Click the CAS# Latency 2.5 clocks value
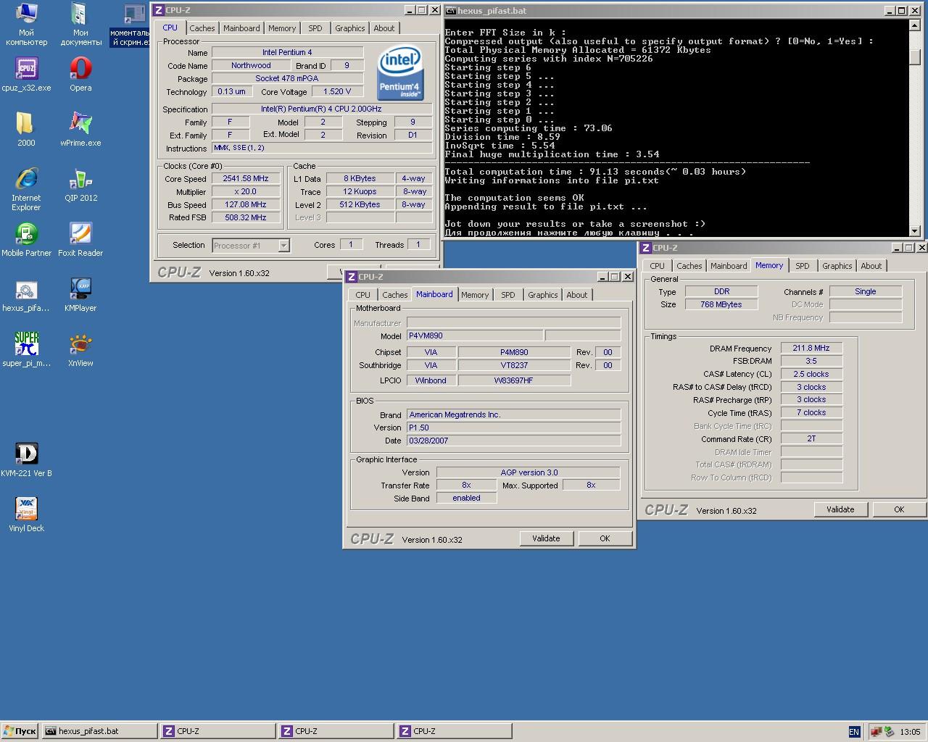This screenshot has width=928, height=742. pos(811,374)
